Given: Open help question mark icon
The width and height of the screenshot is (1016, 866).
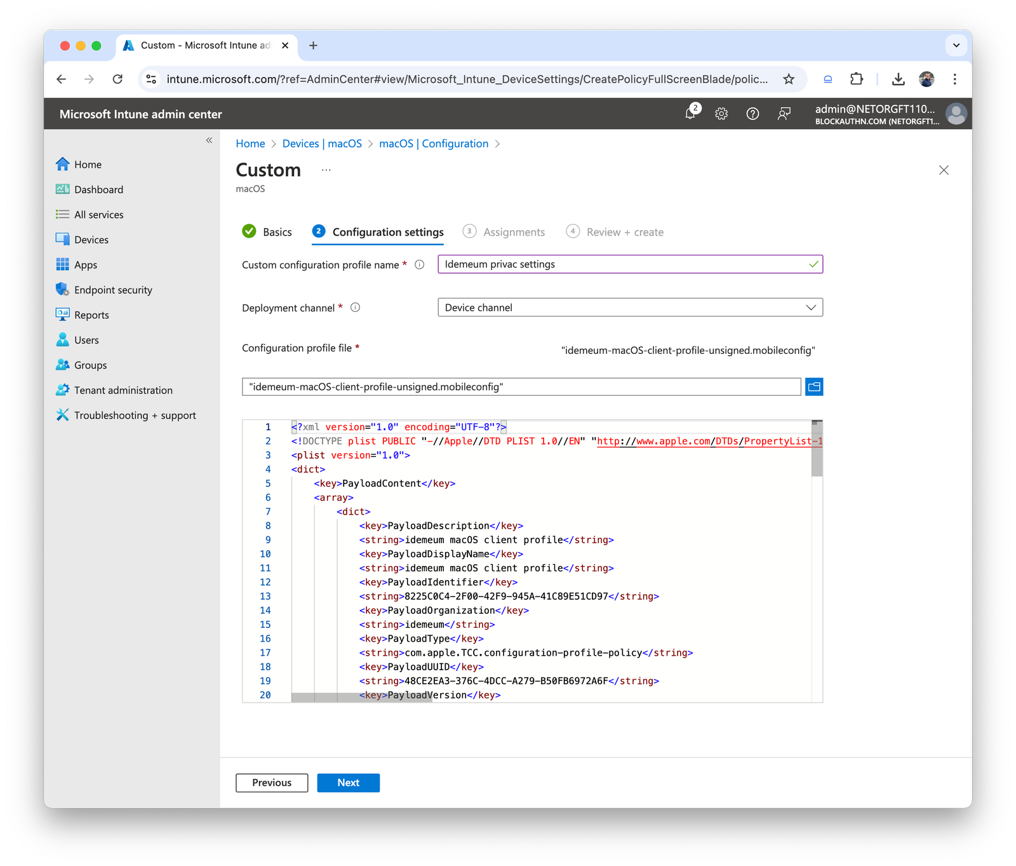Looking at the screenshot, I should [752, 114].
